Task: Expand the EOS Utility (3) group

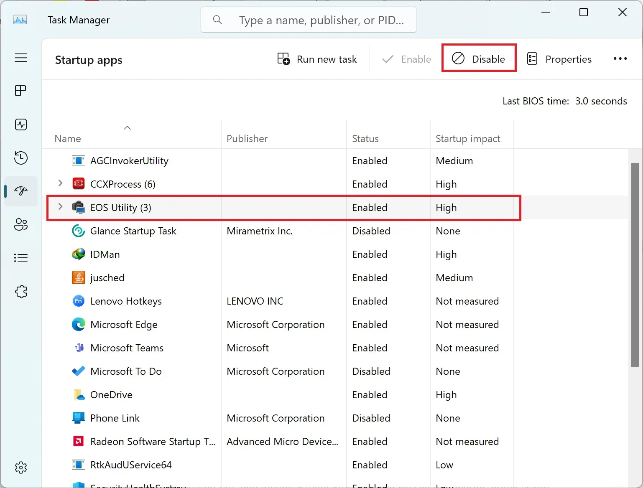Action: pos(60,207)
